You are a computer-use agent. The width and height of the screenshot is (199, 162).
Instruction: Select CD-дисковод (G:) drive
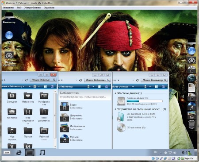pos(131,127)
